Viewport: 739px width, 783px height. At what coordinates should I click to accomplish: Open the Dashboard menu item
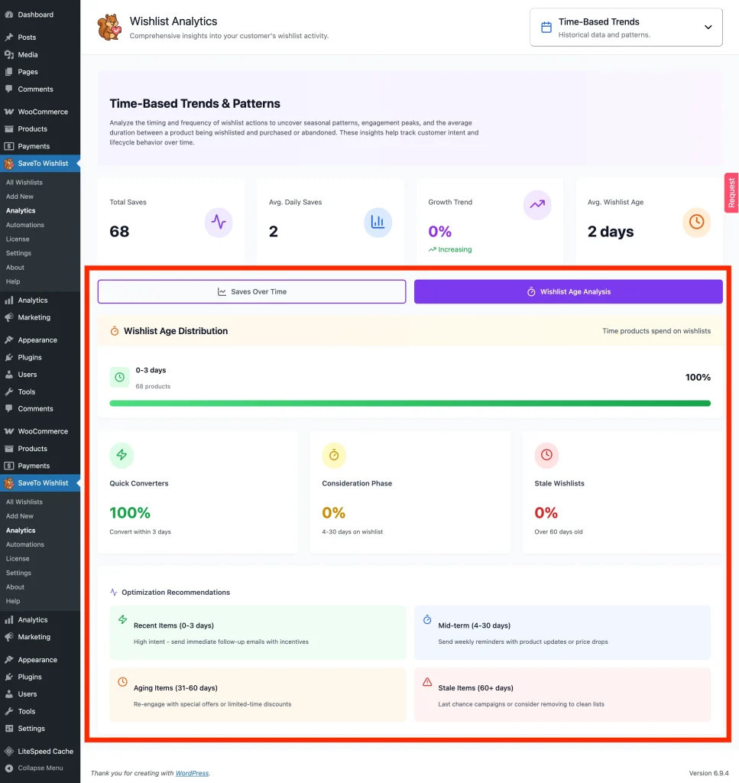tap(35, 15)
